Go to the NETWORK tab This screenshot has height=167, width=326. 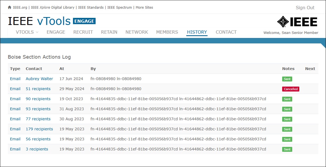[x=137, y=32]
